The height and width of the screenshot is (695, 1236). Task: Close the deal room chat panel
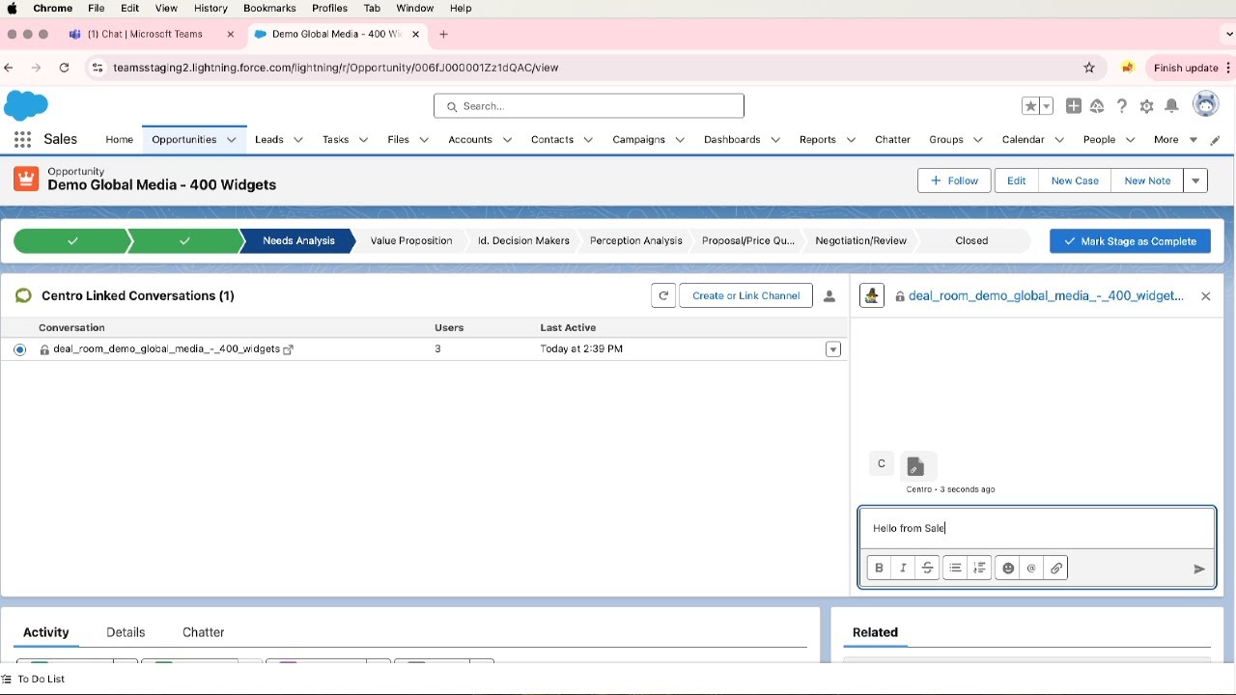click(x=1205, y=296)
